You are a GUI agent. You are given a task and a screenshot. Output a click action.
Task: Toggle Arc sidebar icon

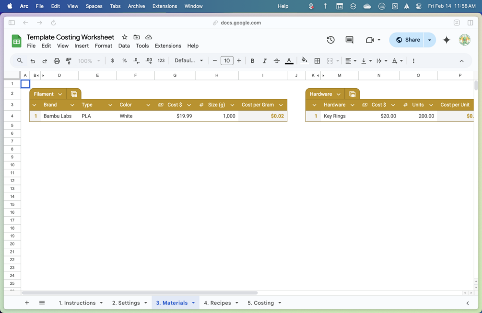coord(12,23)
